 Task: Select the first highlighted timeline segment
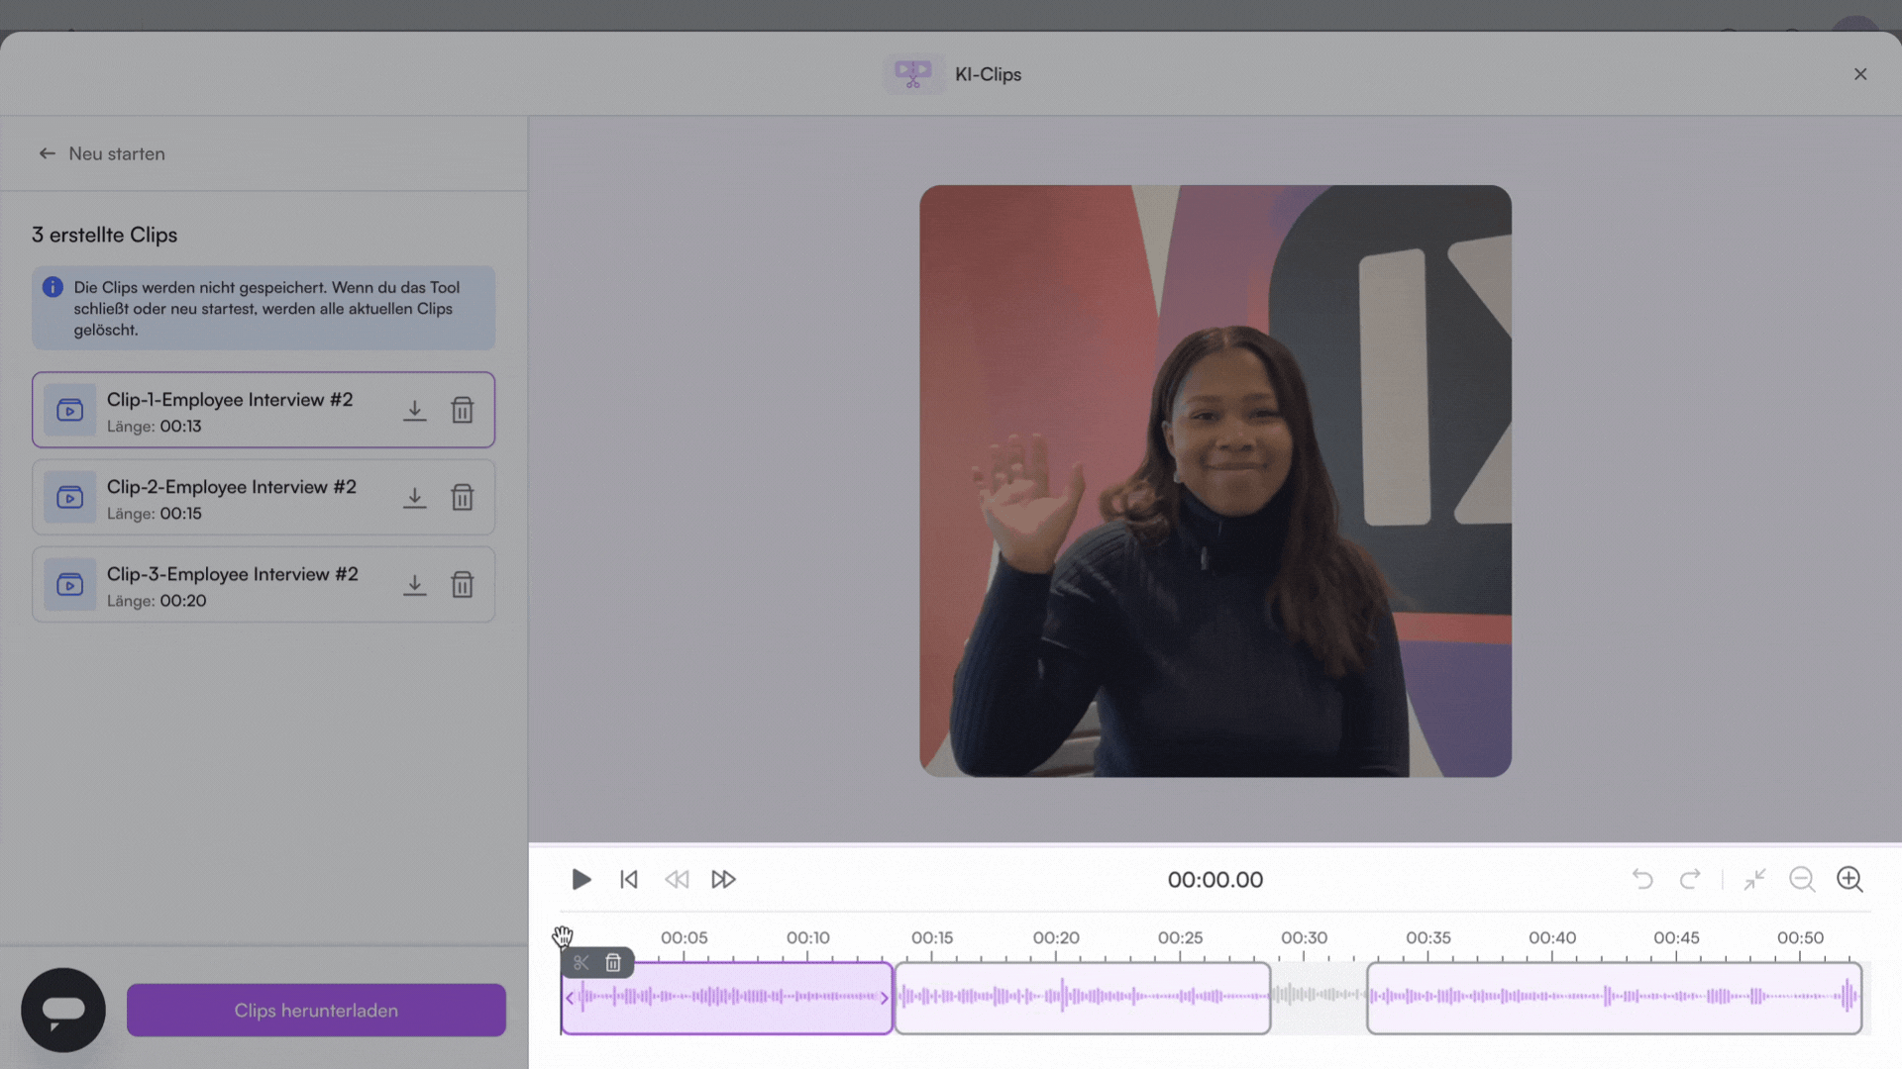(x=727, y=998)
